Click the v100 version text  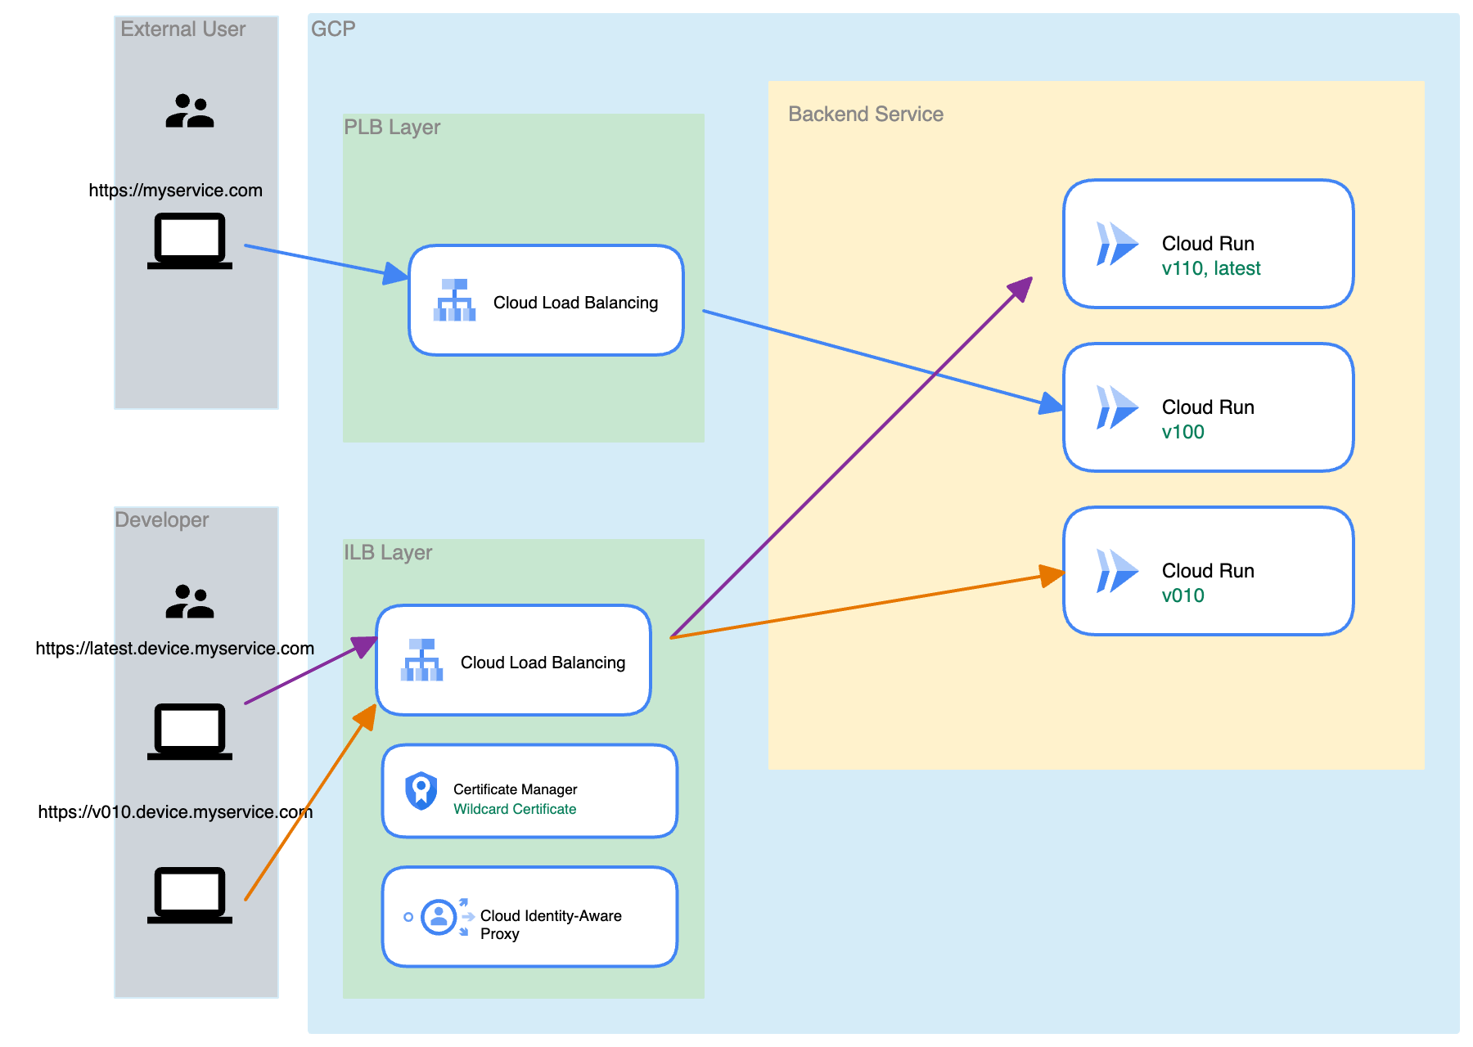tap(1183, 432)
